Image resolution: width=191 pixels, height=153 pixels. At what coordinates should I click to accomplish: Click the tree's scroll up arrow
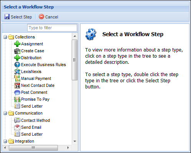tap(75, 36)
